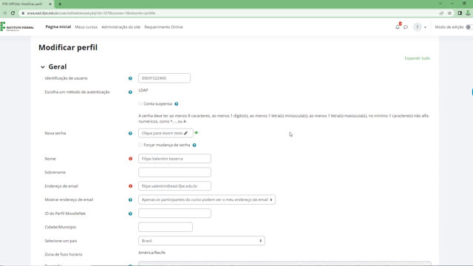The height and width of the screenshot is (266, 473).
Task: Open Administração do site
Action: (x=120, y=27)
